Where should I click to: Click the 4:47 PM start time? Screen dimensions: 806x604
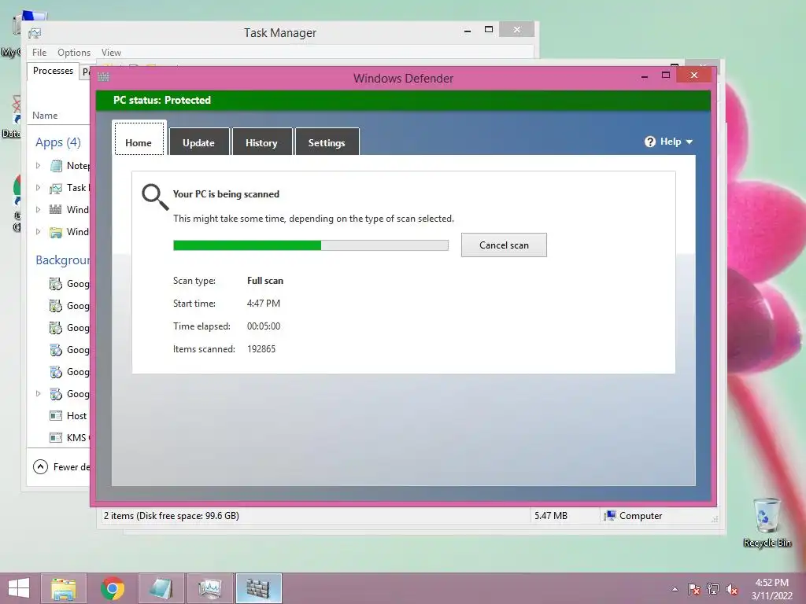coord(264,304)
